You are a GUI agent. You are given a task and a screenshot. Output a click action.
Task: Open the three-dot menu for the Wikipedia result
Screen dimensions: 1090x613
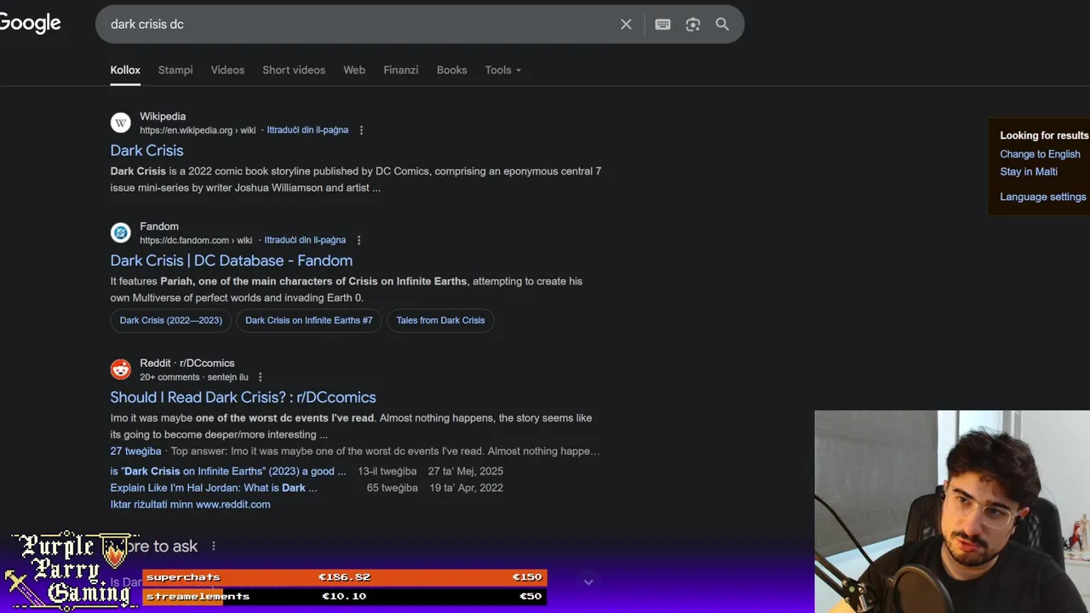(361, 130)
